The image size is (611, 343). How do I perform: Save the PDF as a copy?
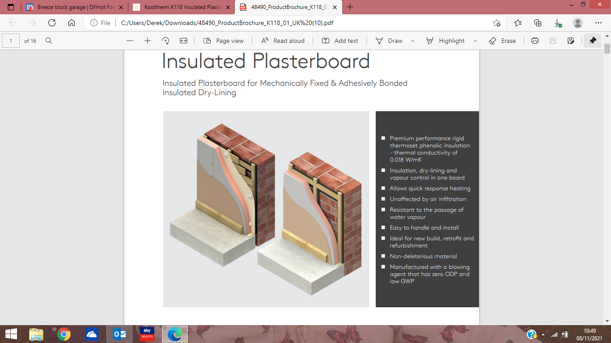pyautogui.click(x=571, y=41)
